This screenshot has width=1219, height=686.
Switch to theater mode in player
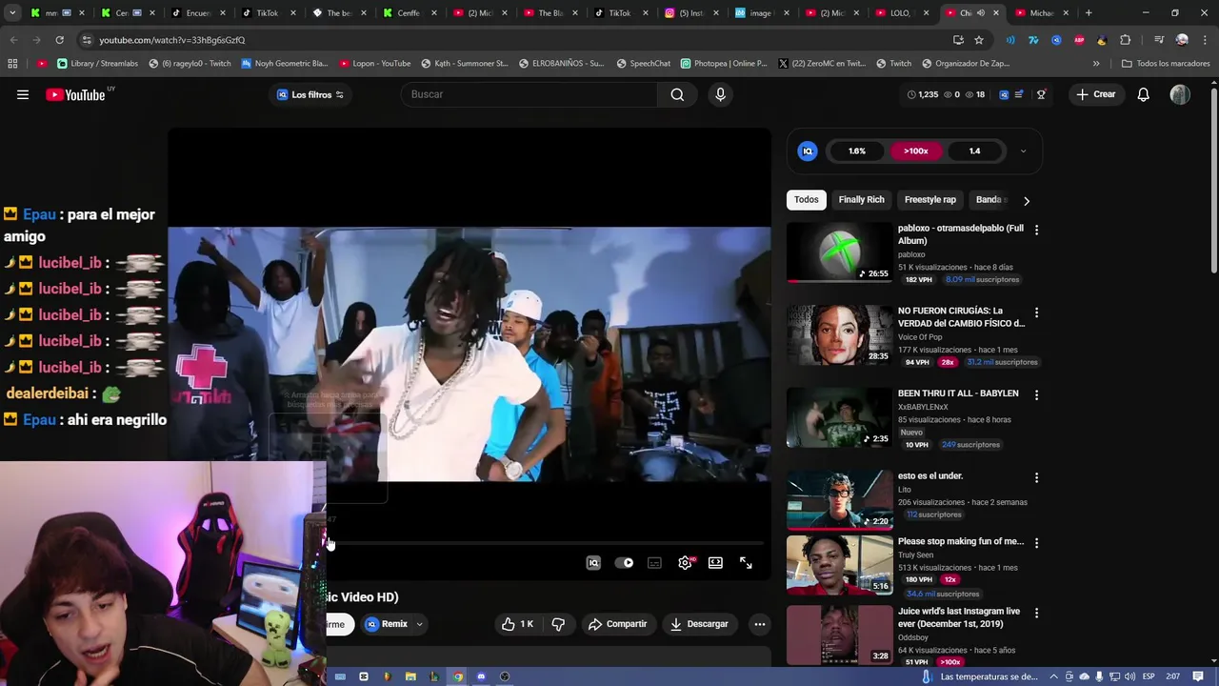pyautogui.click(x=715, y=563)
